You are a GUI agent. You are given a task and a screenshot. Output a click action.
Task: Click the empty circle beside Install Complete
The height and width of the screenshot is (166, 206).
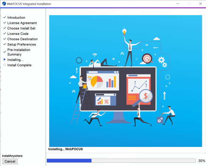(x=4, y=65)
